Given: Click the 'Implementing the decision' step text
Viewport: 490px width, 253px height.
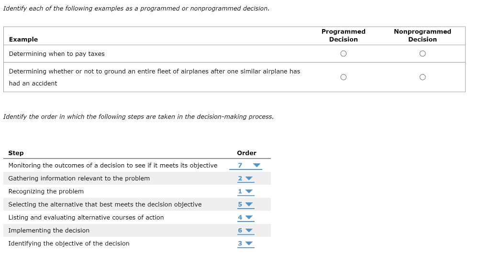Looking at the screenshot, I should coord(49,230).
